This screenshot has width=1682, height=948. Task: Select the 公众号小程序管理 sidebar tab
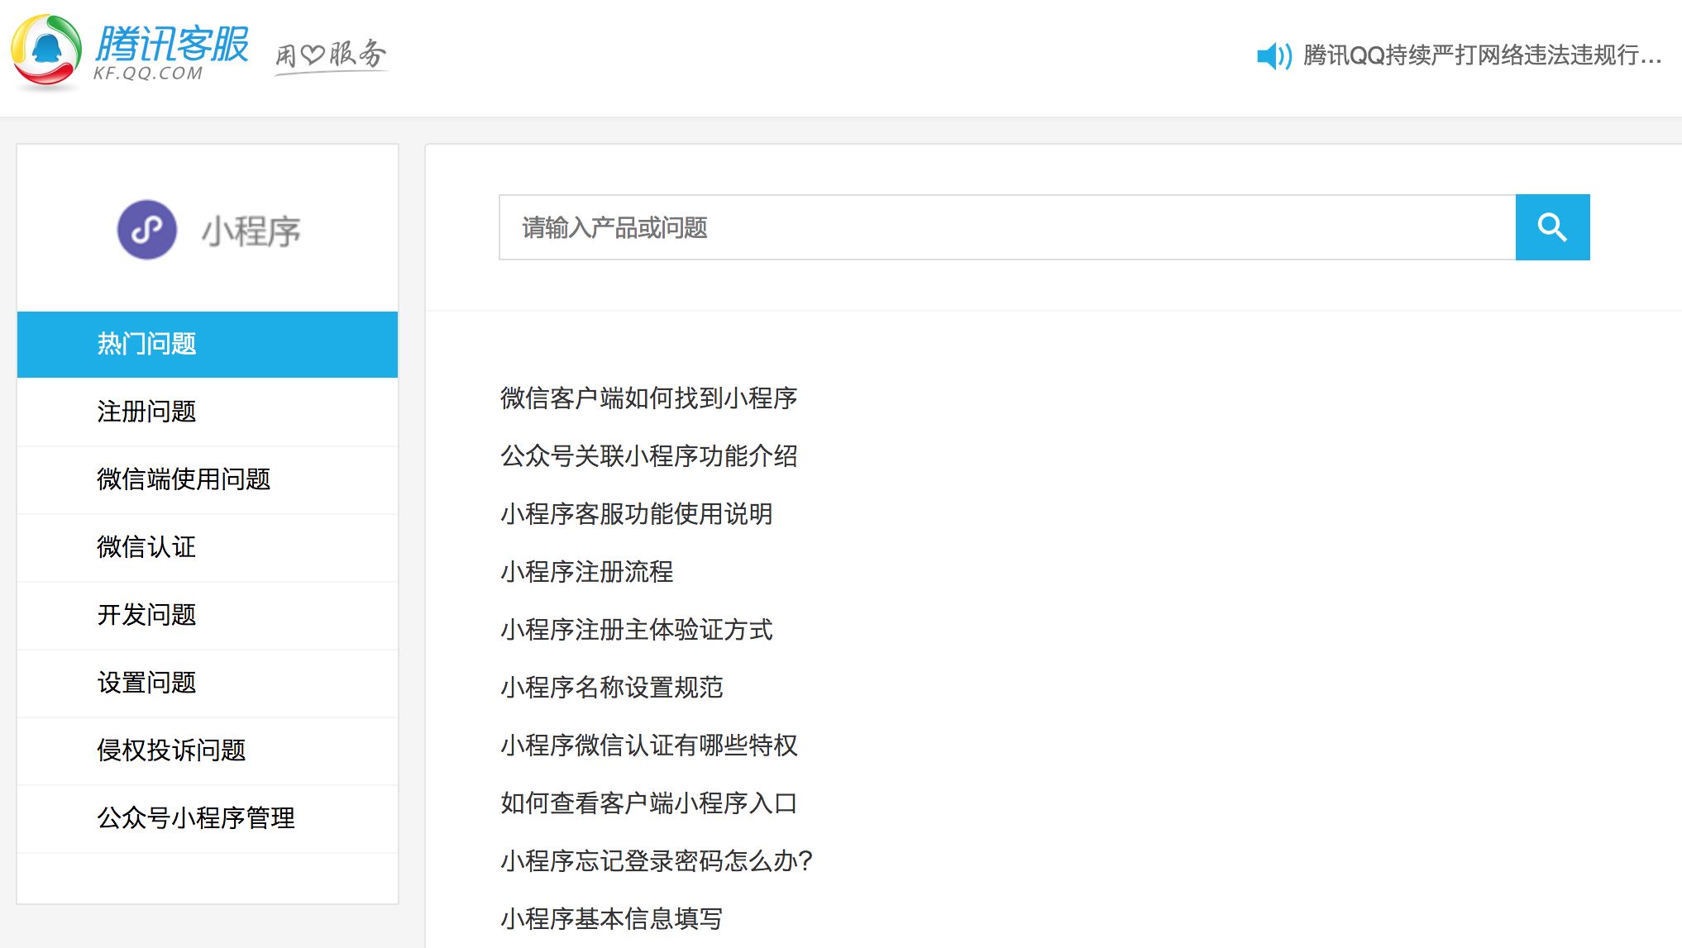[x=208, y=818]
